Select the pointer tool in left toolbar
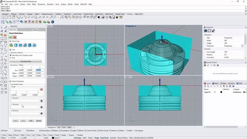 (x=2, y=27)
